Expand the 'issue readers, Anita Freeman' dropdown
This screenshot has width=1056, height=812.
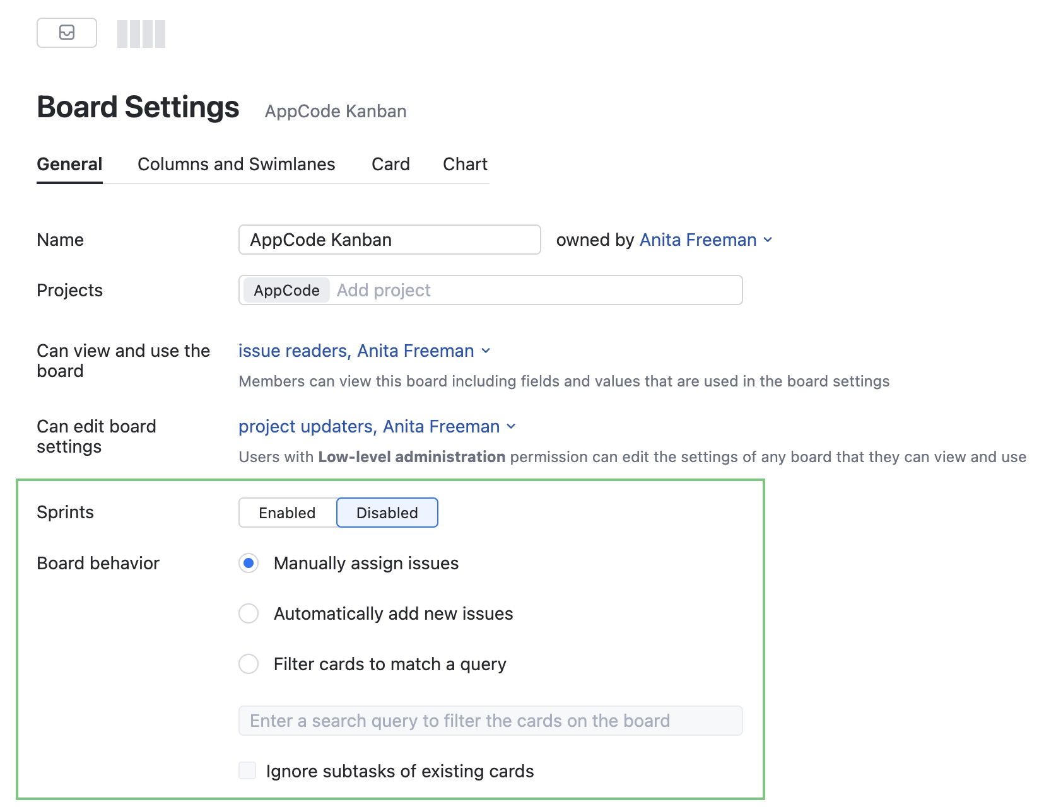(486, 351)
